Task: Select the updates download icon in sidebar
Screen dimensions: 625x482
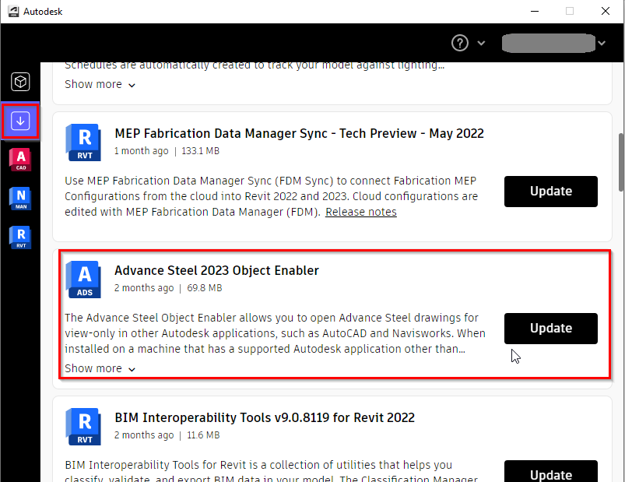Action: click(x=20, y=121)
